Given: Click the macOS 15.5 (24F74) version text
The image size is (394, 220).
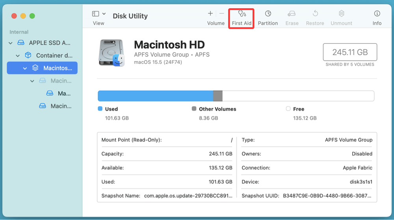Looking at the screenshot, I should [x=158, y=62].
